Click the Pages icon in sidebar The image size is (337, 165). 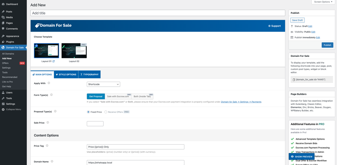[x=3, y=23]
